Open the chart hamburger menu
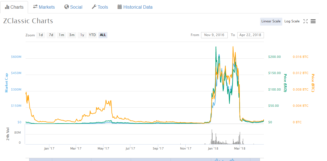This screenshot has height=161, width=327. (313, 21)
